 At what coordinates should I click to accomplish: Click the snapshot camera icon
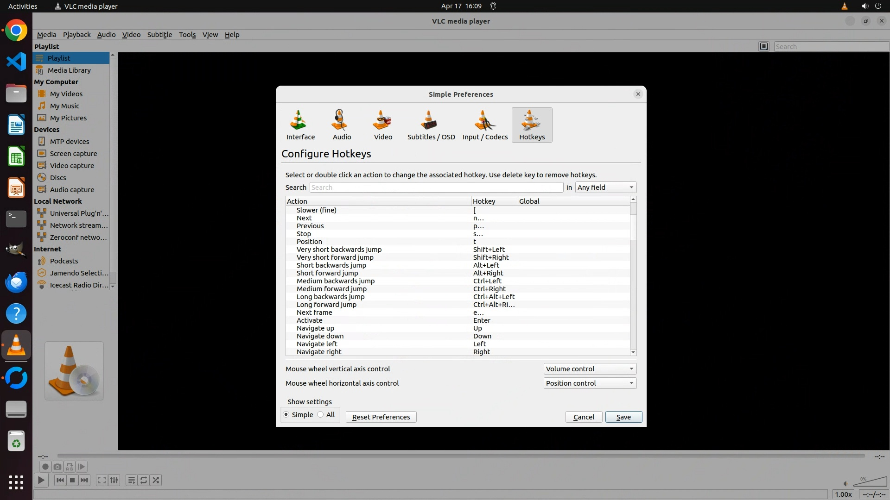click(57, 467)
